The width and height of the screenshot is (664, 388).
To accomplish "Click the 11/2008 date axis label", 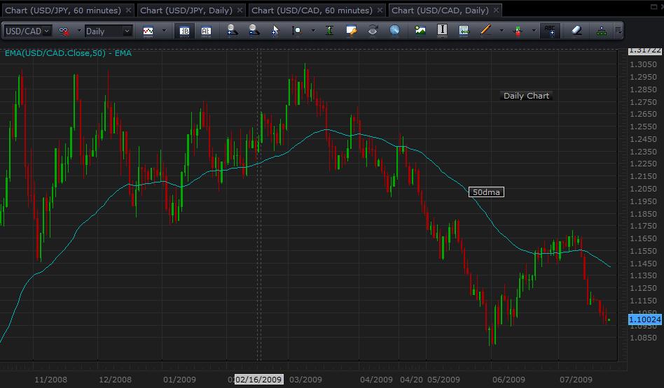I will click(x=50, y=380).
